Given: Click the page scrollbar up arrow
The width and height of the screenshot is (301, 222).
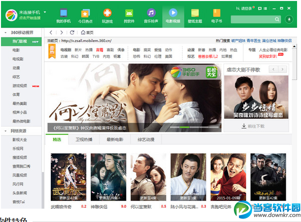Looking at the screenshot, I should pyautogui.click(x=294, y=46).
